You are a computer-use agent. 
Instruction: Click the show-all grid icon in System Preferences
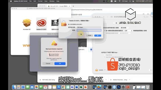coord(112,17)
